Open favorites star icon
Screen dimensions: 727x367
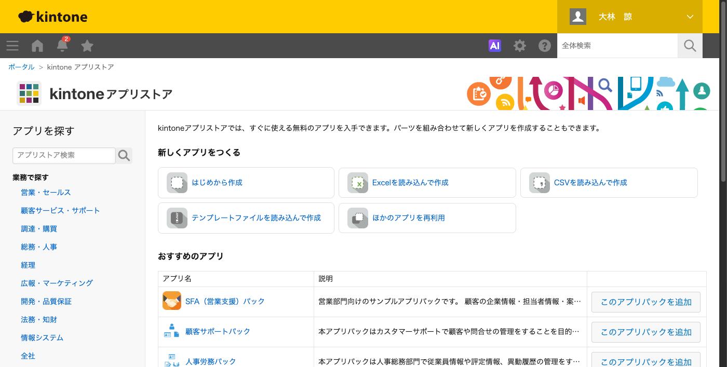click(87, 46)
